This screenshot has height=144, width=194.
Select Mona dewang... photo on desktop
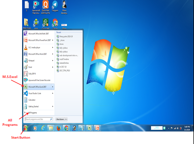[x=64, y=7]
